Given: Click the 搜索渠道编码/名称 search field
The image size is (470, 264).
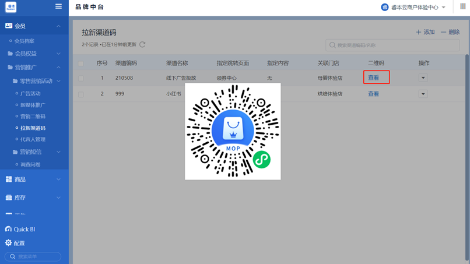Looking at the screenshot, I should (392, 45).
